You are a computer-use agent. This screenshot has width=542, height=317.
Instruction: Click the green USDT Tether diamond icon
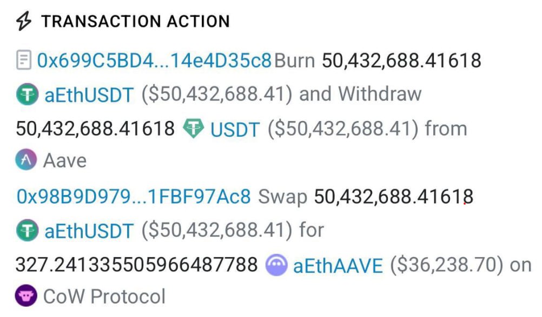pyautogui.click(x=193, y=129)
